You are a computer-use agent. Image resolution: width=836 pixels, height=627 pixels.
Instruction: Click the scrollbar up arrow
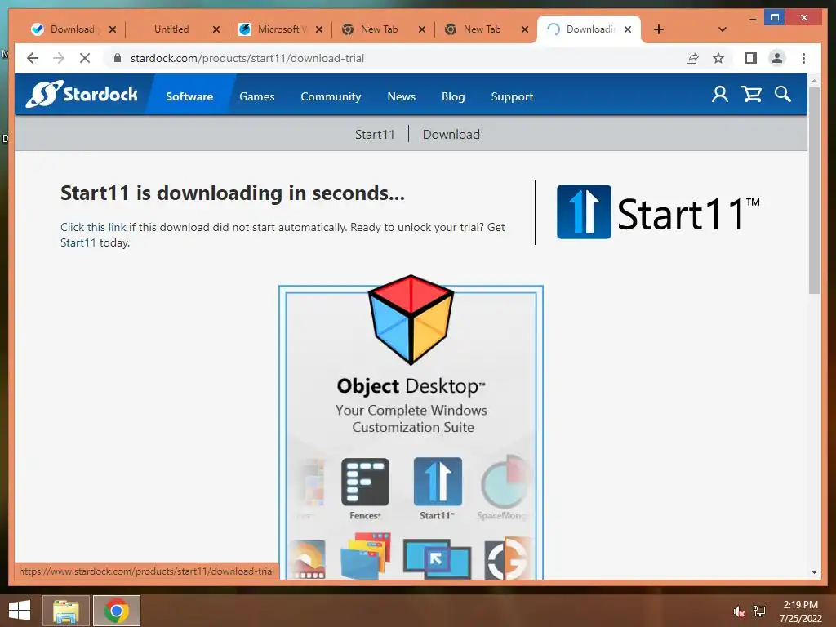pos(814,81)
